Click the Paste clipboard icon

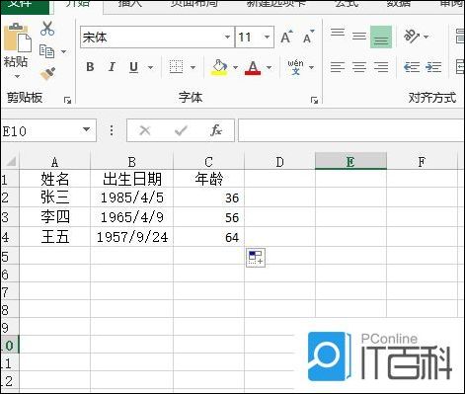click(x=18, y=38)
